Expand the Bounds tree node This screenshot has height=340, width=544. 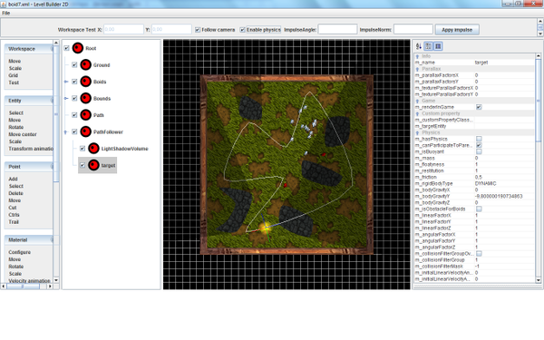coord(66,98)
